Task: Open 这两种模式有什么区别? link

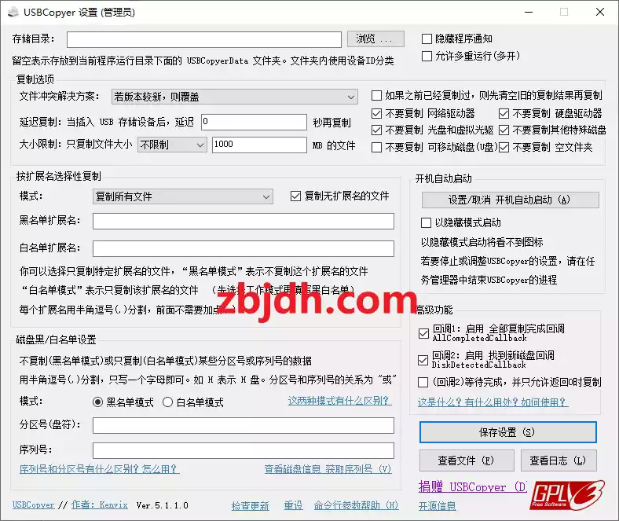Action: [339, 401]
